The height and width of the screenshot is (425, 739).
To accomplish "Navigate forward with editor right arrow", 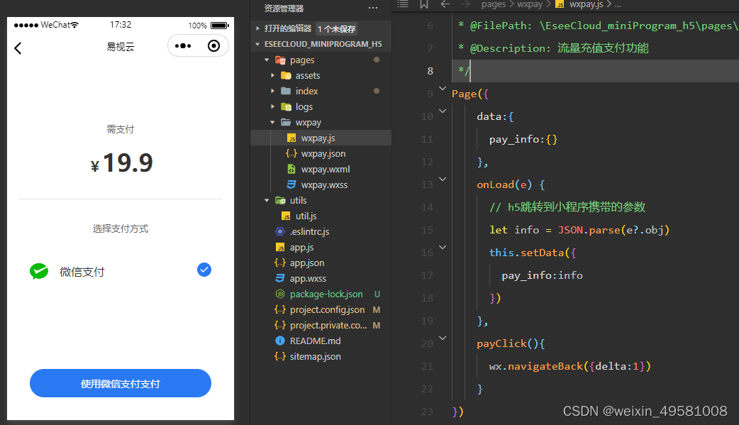I will [x=466, y=4].
